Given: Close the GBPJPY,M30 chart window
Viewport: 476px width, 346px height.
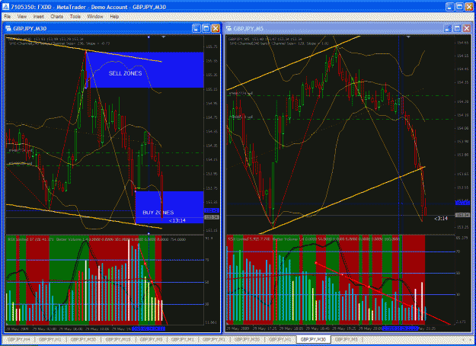Looking at the screenshot, I should pos(216,28).
